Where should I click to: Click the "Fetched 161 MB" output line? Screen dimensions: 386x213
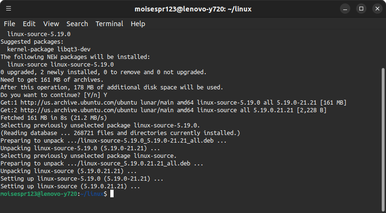[x=54, y=118]
